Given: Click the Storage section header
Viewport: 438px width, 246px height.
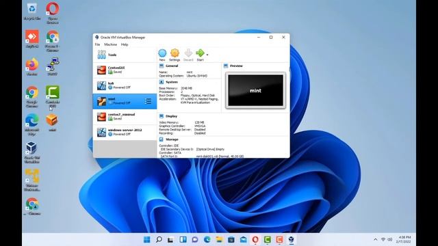Looking at the screenshot, I should click(172, 139).
